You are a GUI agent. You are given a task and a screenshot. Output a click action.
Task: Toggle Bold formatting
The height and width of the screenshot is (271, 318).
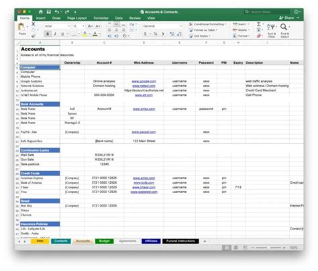[x=48, y=34]
